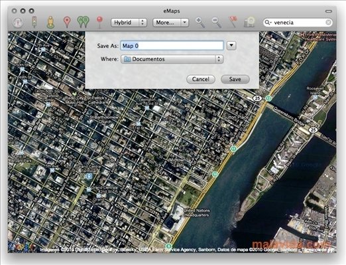Click the green exit 11 marker
The width and height of the screenshot is (346, 265).
[x=233, y=149]
